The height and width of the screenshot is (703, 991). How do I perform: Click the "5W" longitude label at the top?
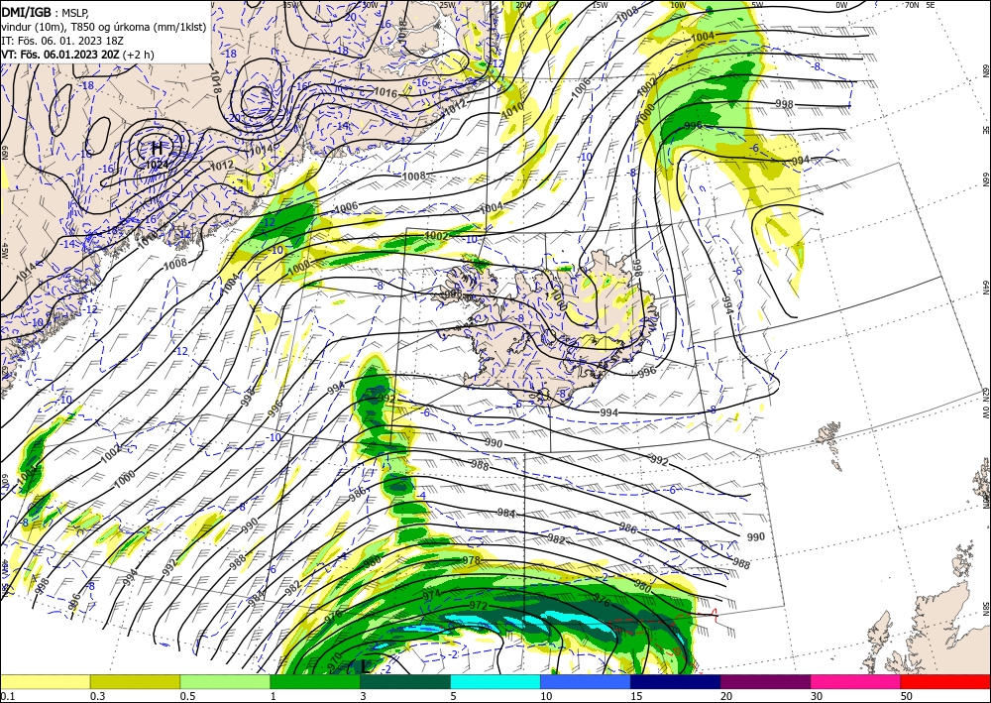click(758, 5)
